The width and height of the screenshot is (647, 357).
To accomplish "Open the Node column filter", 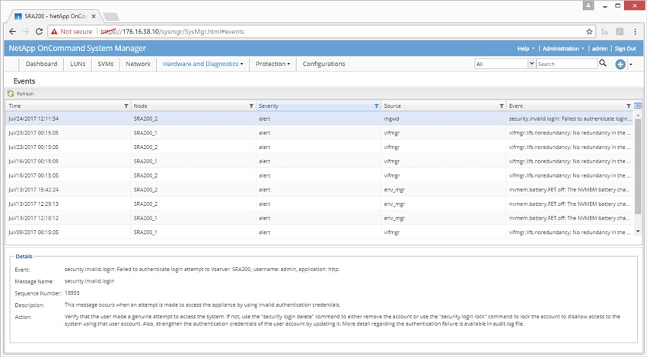I will (251, 106).
